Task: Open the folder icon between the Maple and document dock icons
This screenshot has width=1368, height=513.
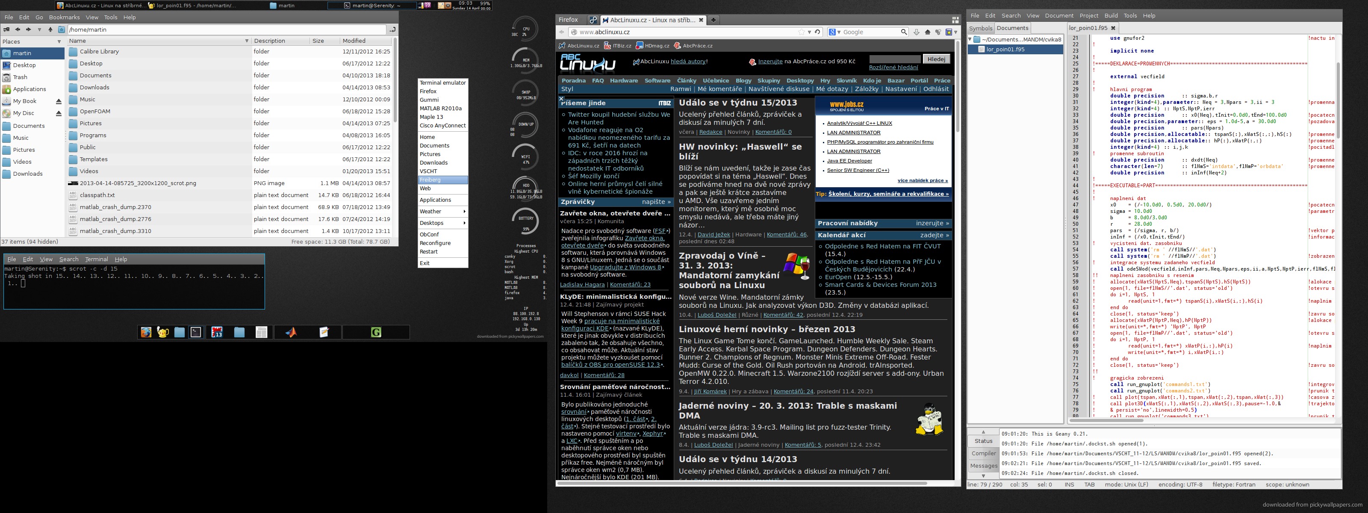Action: coord(239,333)
